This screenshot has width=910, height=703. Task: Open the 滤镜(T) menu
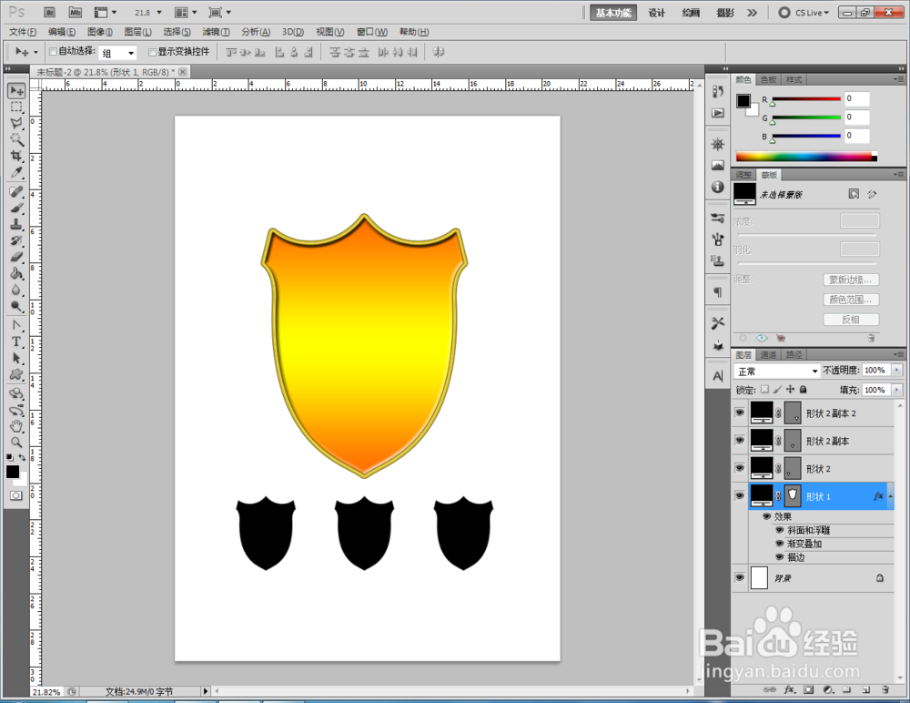pyautogui.click(x=216, y=32)
